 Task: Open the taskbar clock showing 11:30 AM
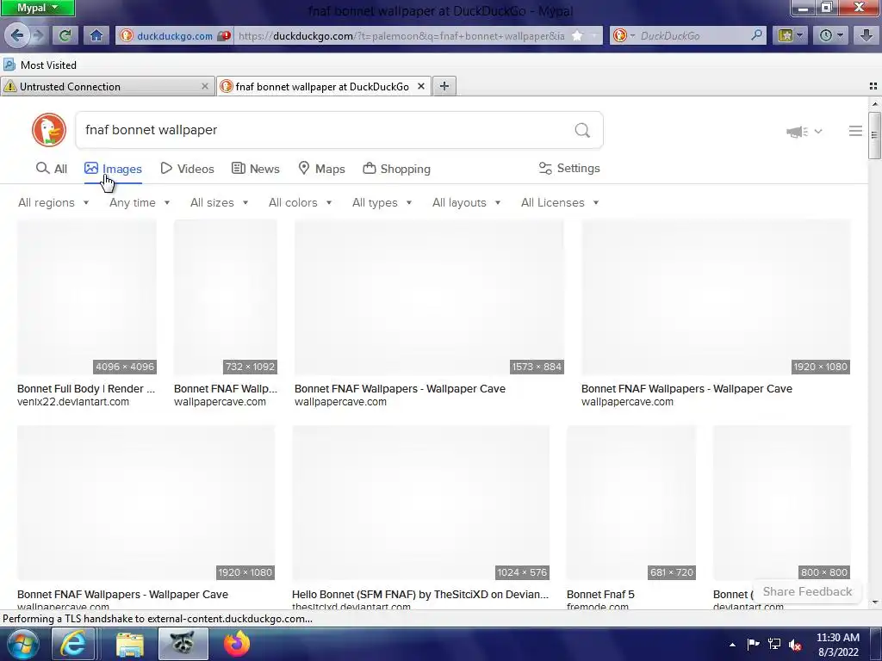click(838, 644)
